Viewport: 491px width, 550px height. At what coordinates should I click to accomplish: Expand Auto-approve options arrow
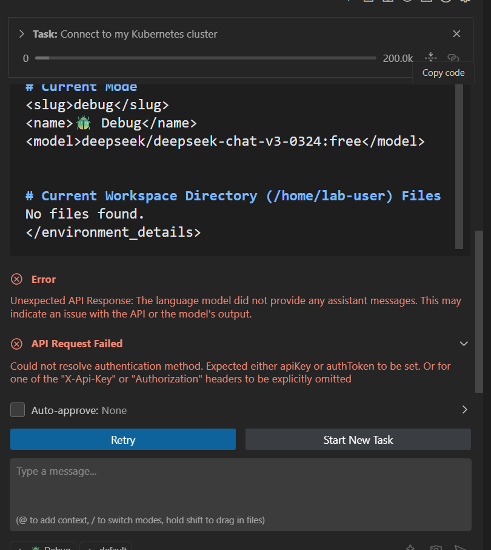[464, 410]
